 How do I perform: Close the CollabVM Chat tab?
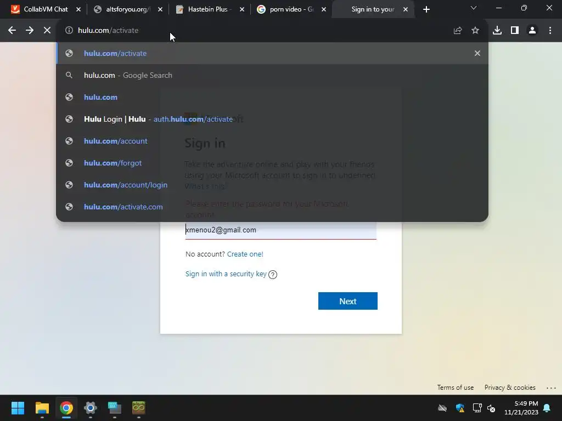click(x=78, y=9)
